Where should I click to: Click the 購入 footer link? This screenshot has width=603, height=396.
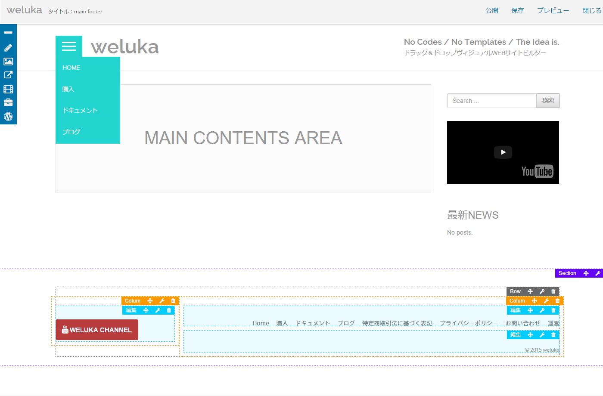point(282,323)
